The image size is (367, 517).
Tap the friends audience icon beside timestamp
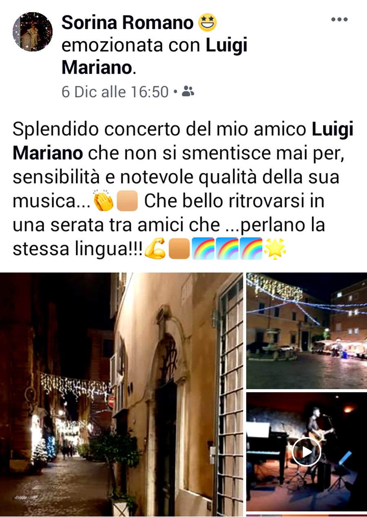coord(188,92)
